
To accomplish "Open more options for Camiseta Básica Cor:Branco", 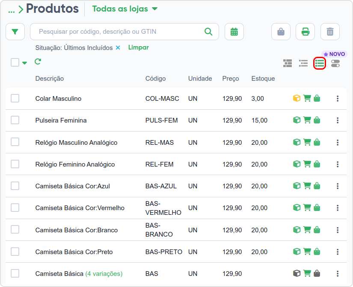I will [x=338, y=230].
